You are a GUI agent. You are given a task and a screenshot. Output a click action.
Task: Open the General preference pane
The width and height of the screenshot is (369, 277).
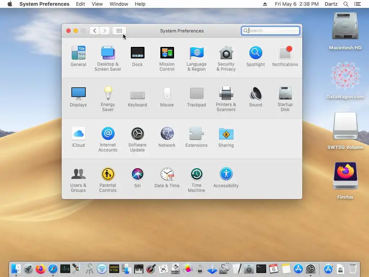[x=78, y=56]
